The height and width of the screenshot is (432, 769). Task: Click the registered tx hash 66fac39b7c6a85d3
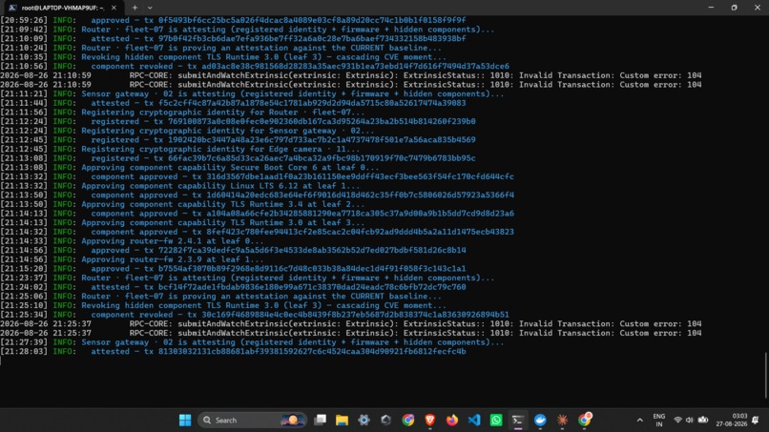click(322, 158)
